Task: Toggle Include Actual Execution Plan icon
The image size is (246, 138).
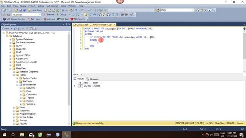Action: click(91, 15)
